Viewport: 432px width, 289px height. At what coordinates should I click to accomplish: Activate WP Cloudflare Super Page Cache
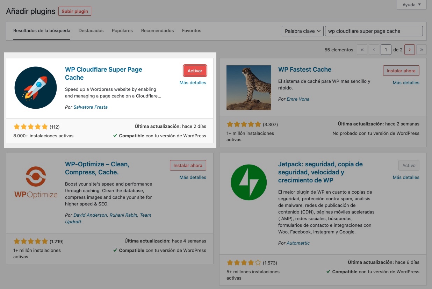click(x=195, y=71)
